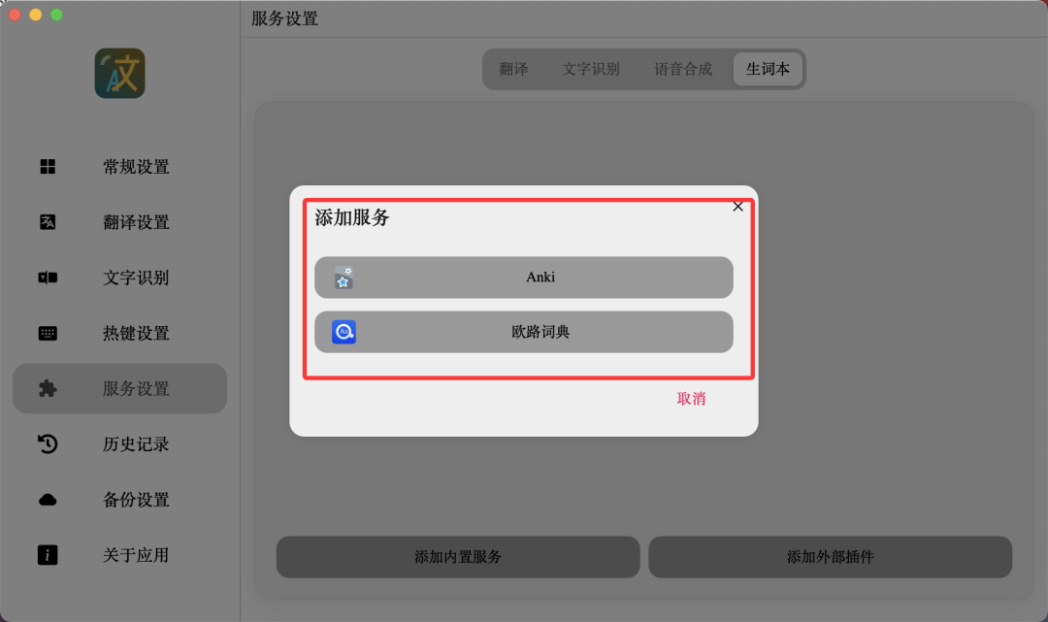Click the 添加内置服务 button
1048x622 pixels.
[x=458, y=557]
